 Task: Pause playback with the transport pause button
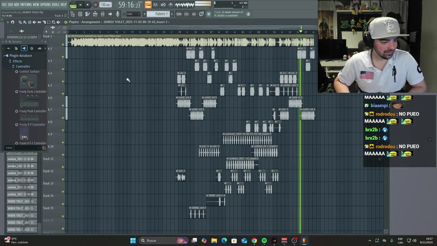tap(80, 5)
